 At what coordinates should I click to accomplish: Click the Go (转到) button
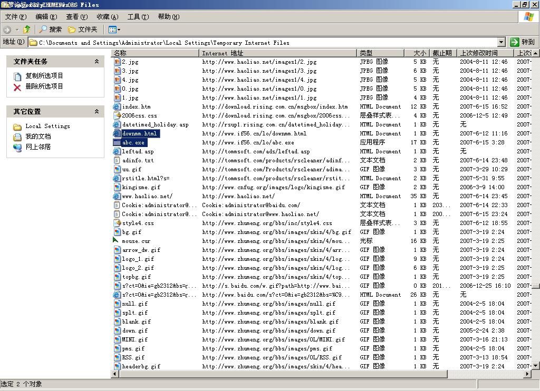[x=523, y=42]
